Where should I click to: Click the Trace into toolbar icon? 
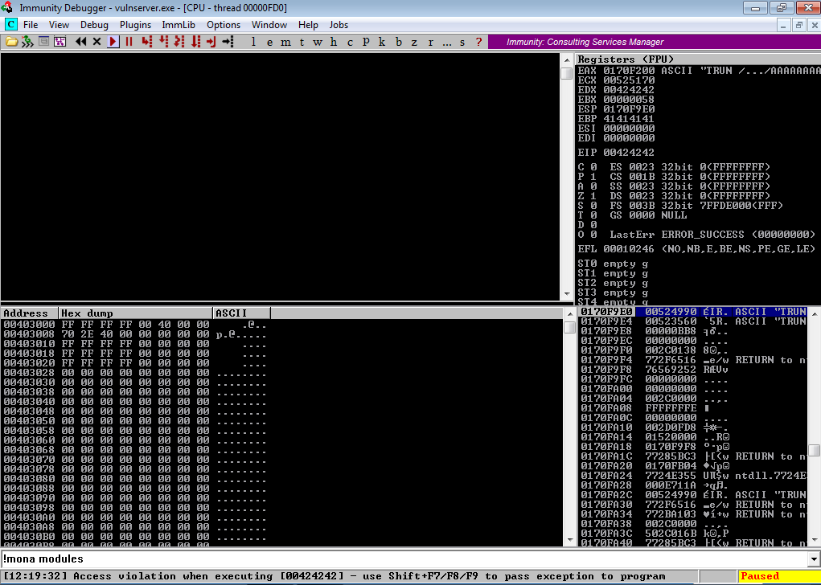click(x=179, y=42)
